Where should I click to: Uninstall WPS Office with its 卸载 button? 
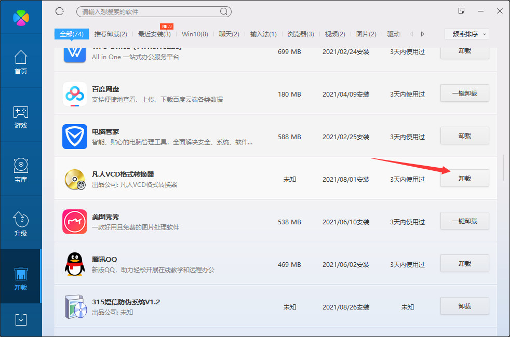coord(465,52)
